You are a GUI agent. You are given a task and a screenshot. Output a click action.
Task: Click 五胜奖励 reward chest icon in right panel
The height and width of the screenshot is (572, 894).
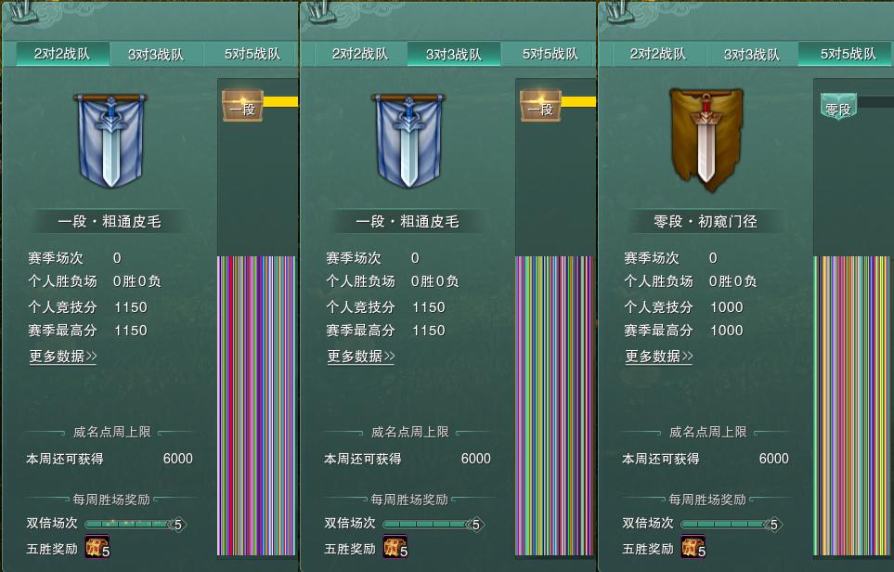click(x=693, y=547)
